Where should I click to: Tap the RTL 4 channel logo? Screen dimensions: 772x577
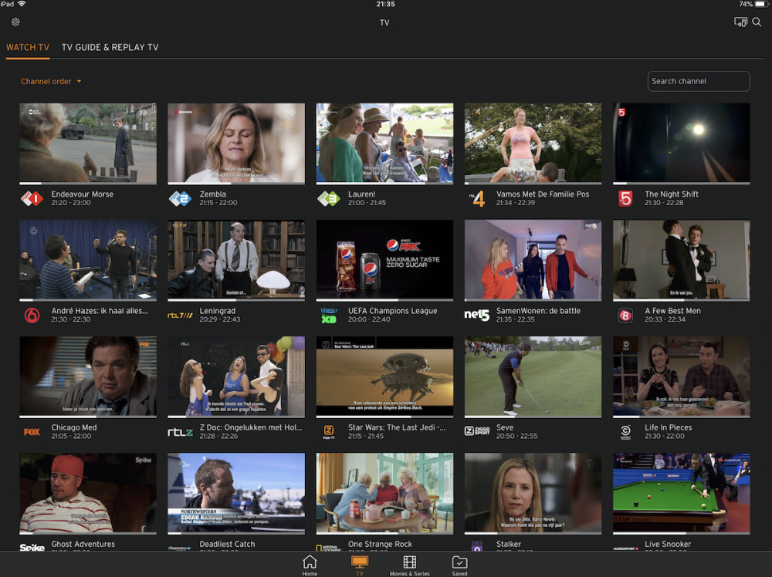[x=477, y=198]
